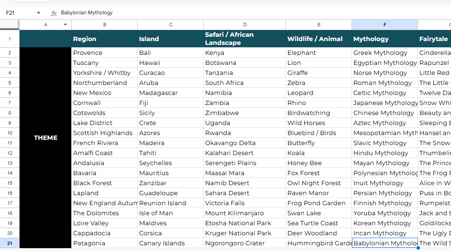Select the Tuscany cell
451x252 pixels.
[105, 63]
